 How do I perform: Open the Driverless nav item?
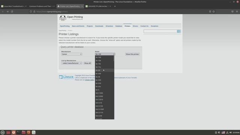click(x=109, y=26)
